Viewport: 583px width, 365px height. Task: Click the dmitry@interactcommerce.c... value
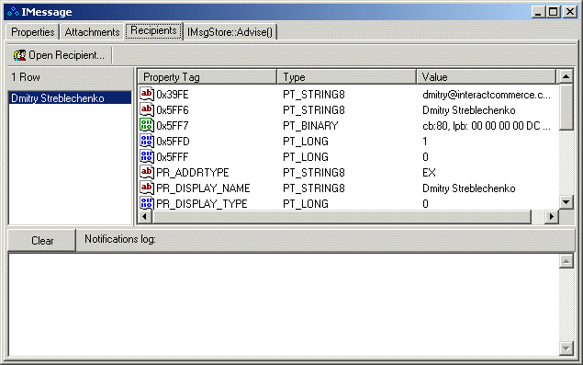pyautogui.click(x=487, y=95)
